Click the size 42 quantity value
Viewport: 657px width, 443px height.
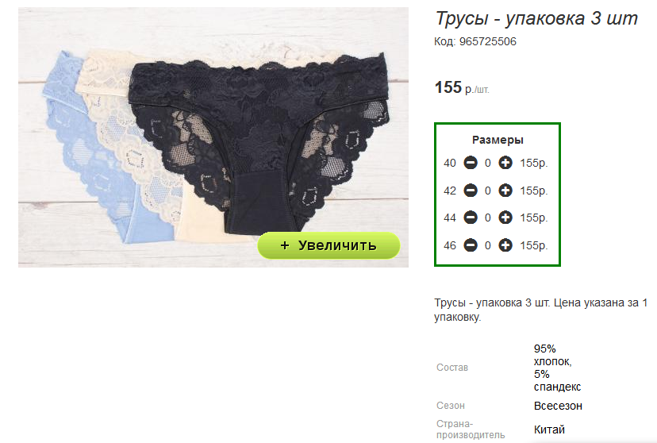pos(488,191)
